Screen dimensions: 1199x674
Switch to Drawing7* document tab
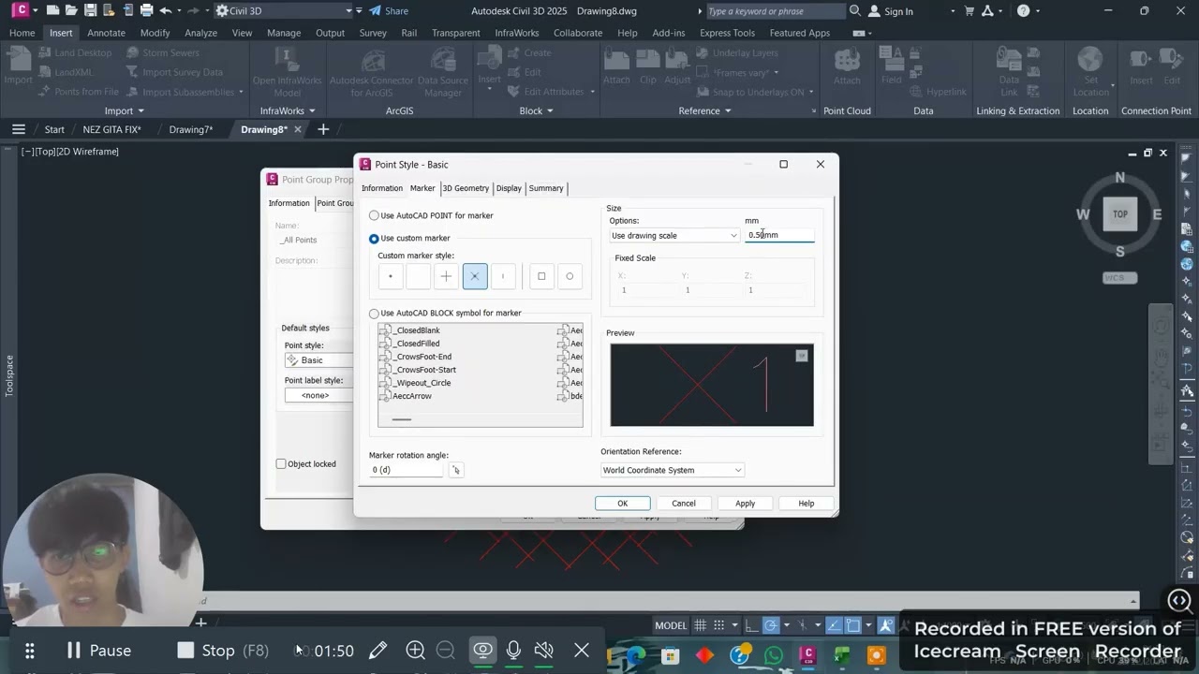click(191, 129)
